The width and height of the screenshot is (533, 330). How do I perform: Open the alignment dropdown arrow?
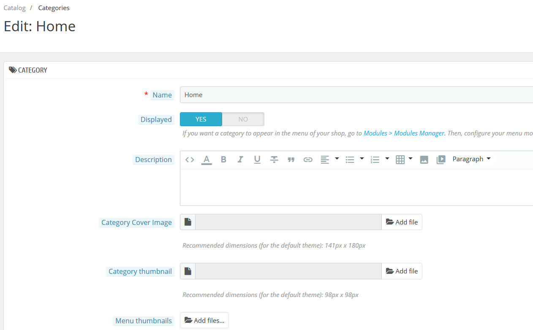[337, 159]
